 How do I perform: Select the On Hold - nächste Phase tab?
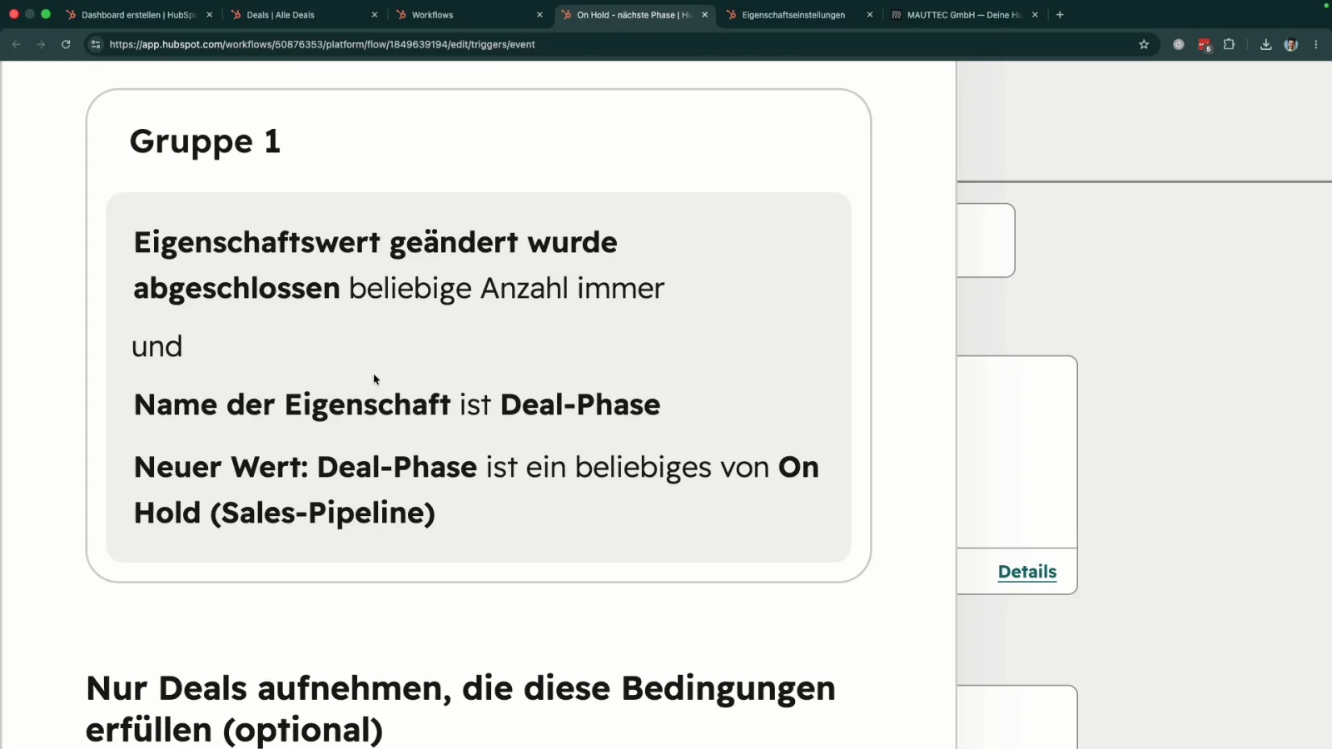click(x=634, y=15)
